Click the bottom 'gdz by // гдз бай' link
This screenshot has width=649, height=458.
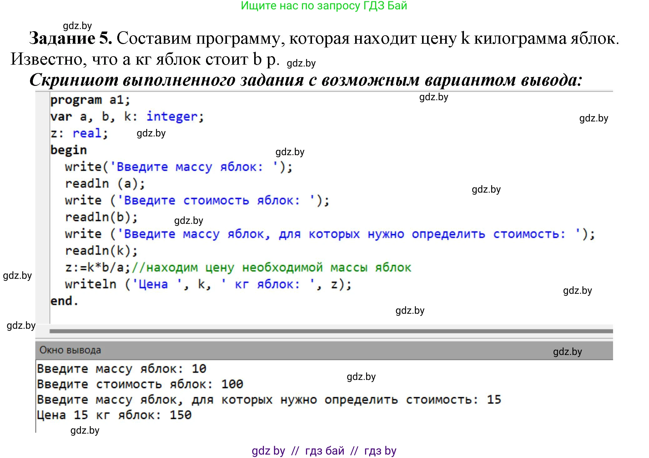tap(324, 451)
